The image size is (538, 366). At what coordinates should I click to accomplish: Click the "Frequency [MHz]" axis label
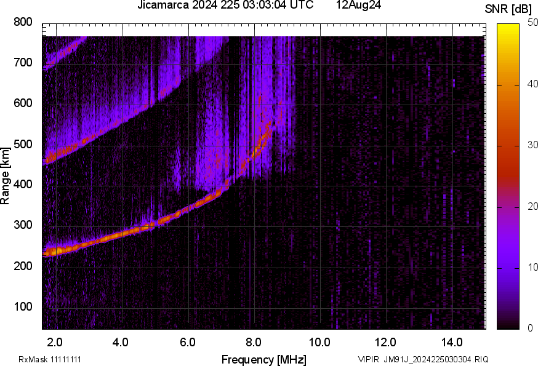(x=264, y=359)
